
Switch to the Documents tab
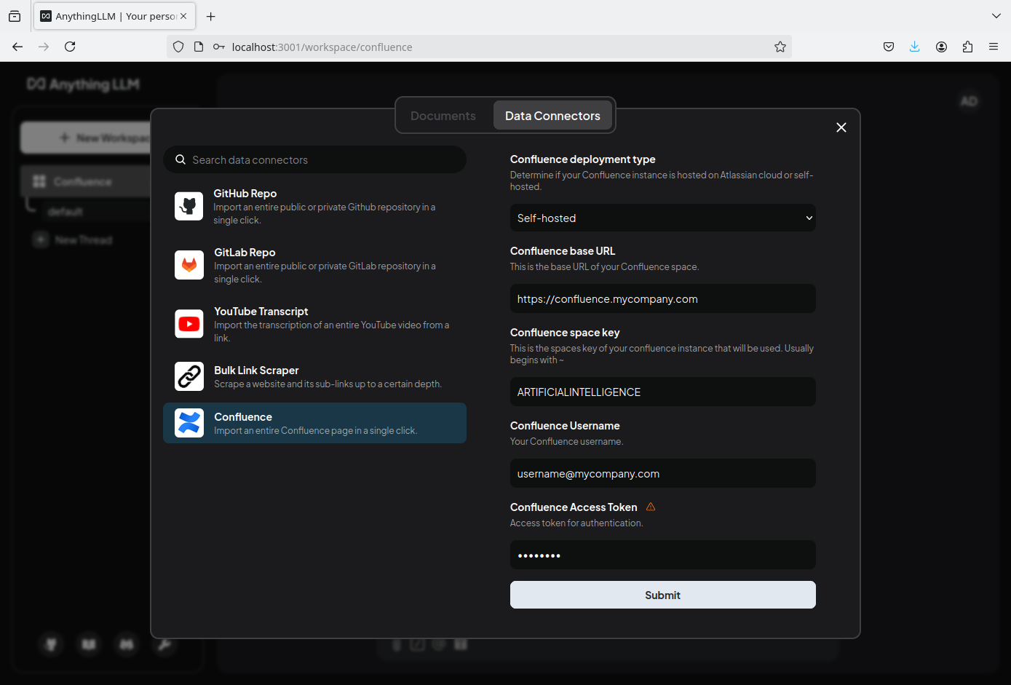pyautogui.click(x=443, y=116)
